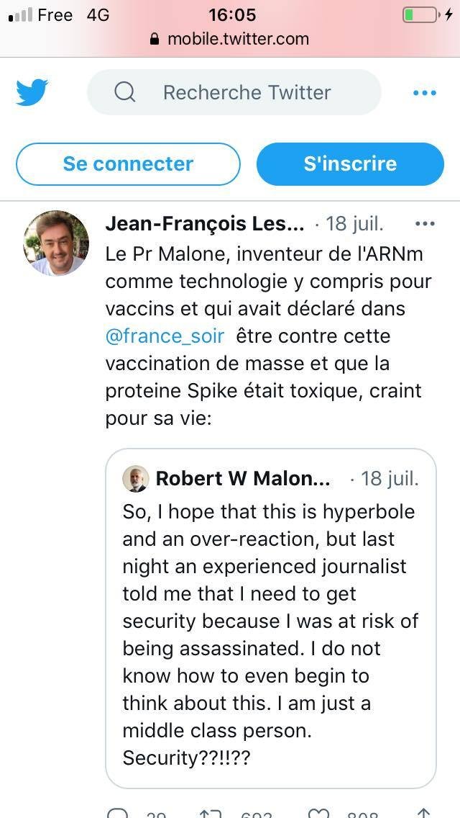The image size is (460, 818).
Task: Open Robert W Malone's quoted tweet text
Action: [x=270, y=634]
